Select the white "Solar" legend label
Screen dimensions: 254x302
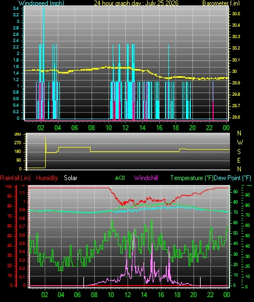tap(70, 178)
